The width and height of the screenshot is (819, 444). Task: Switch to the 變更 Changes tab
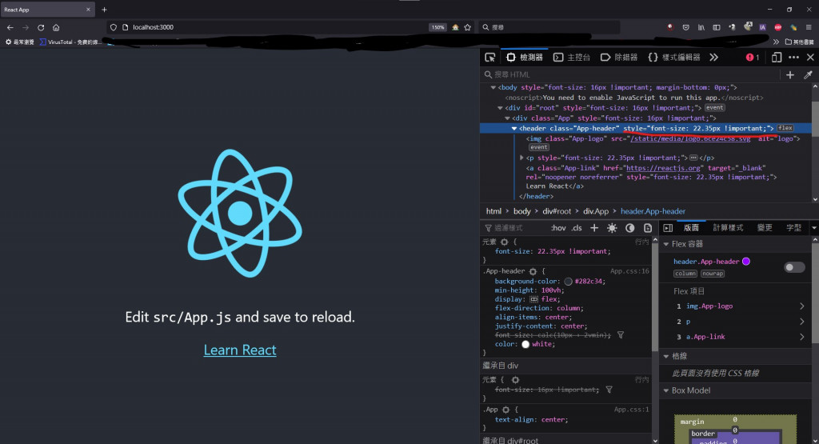coord(765,228)
